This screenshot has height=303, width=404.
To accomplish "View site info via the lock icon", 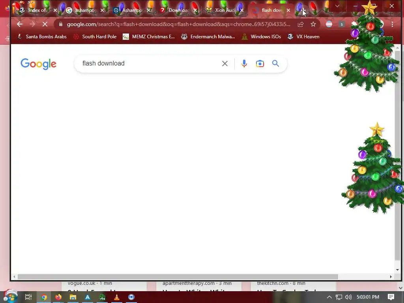I will pyautogui.click(x=60, y=24).
